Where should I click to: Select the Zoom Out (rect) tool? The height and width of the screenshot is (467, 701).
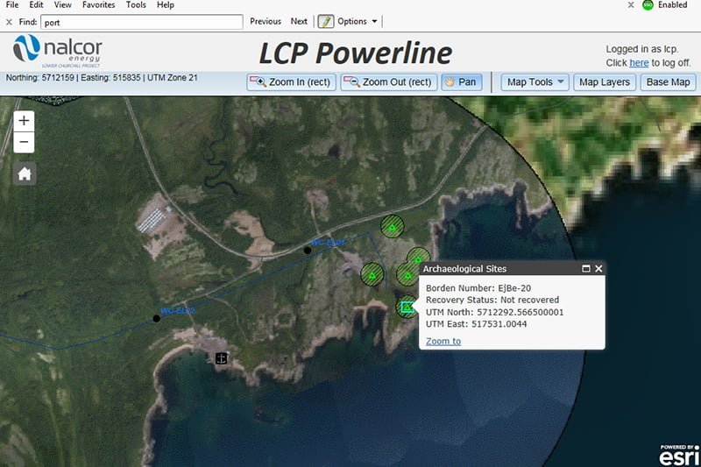pos(388,82)
